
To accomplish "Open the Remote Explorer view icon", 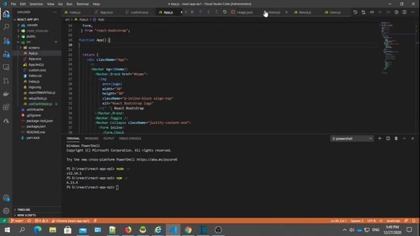I will click(6, 67).
